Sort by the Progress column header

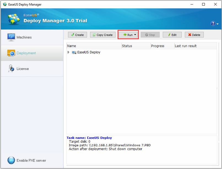click(163, 46)
